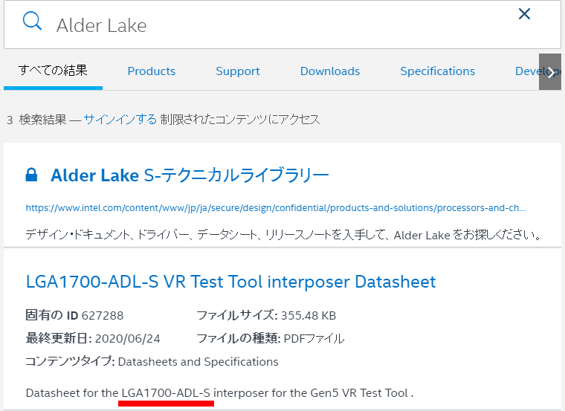Screen dimensions: 565x411
Task: Clear the search with the X icon
Action: (x=524, y=14)
